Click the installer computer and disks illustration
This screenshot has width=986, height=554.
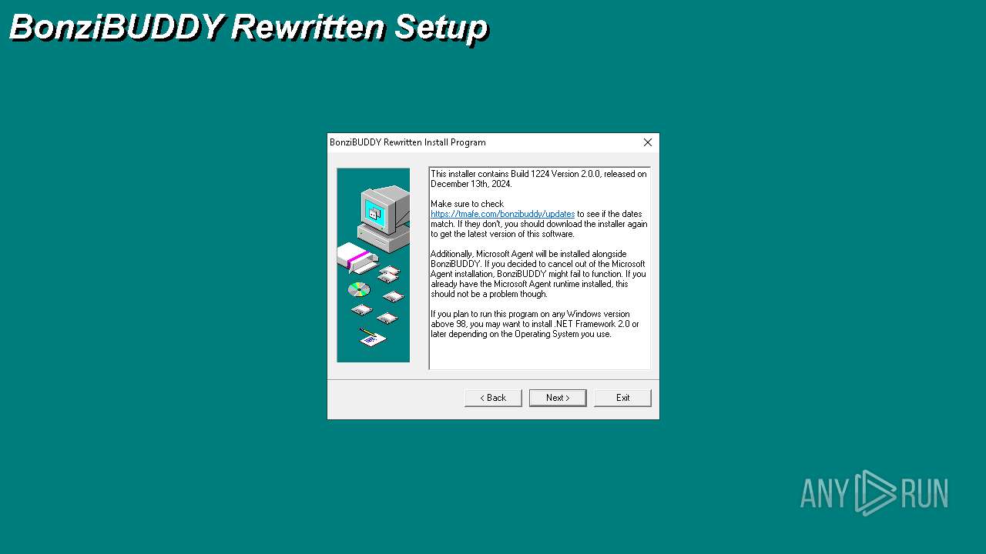pyautogui.click(x=373, y=265)
